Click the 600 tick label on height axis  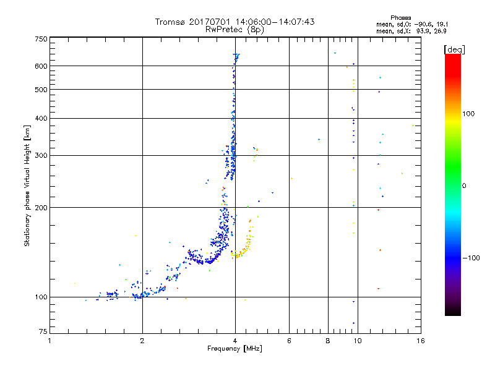tap(41, 66)
